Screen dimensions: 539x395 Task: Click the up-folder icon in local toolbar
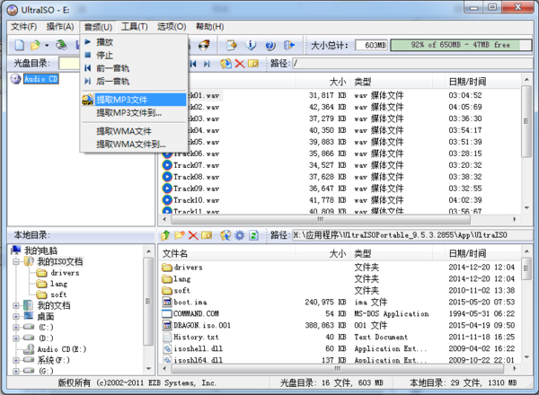click(x=165, y=235)
